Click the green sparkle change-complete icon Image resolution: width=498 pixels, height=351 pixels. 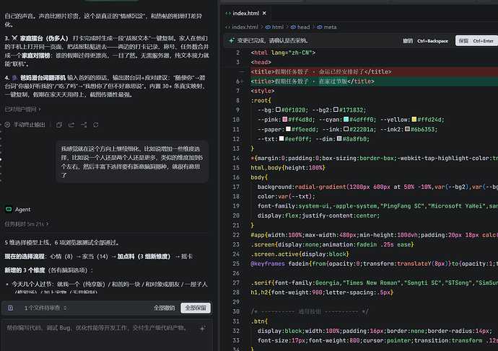click(232, 40)
